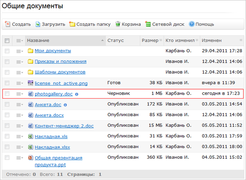
Task: Click the Помощь help button
Action: pyautogui.click(x=201, y=24)
